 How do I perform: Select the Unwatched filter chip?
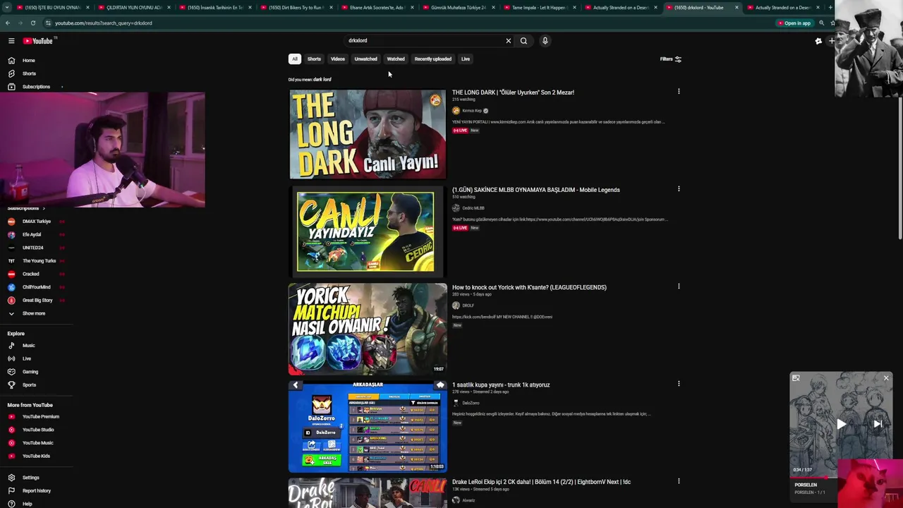(365, 59)
